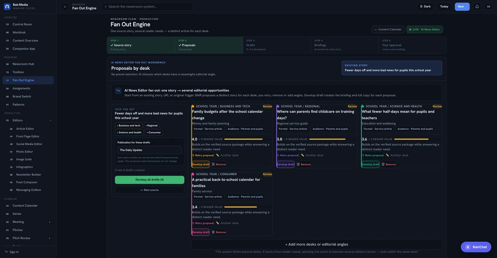
Task: Click the 4.0 reader value bar
Action: [x=243, y=139]
